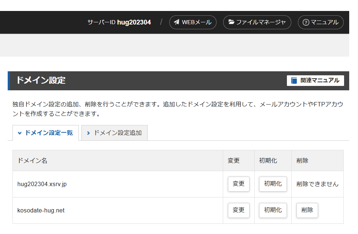Delete the kosodate-hug.net domain
Screen dimensions: 358x234
coord(307,210)
